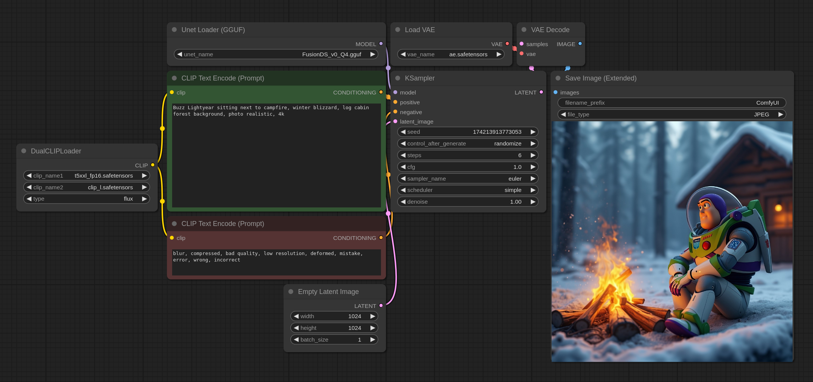Click the KSampler node title
The image size is (813, 382).
pos(420,78)
